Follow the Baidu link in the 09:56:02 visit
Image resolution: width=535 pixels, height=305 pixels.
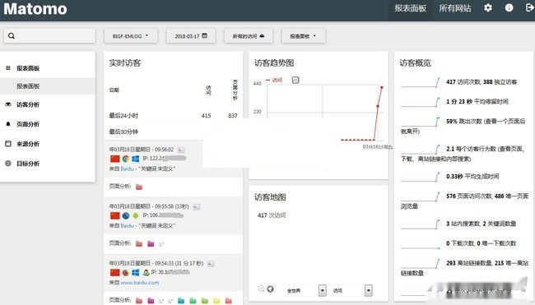pyautogui.click(x=127, y=169)
